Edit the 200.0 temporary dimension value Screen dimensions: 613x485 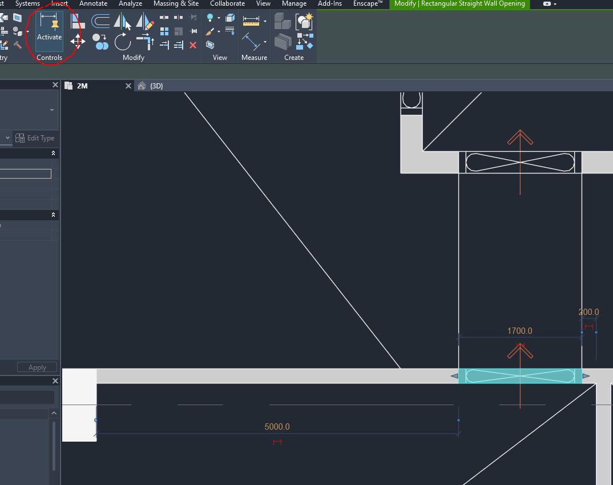point(588,312)
